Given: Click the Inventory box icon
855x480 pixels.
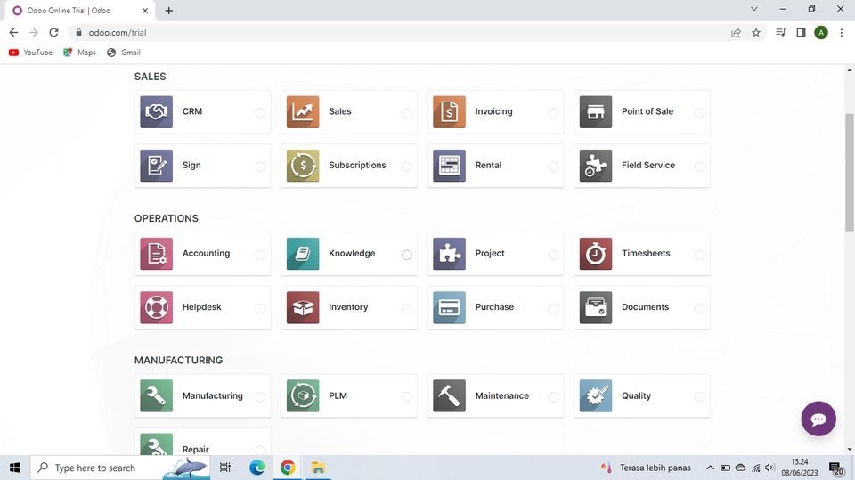Looking at the screenshot, I should click(303, 307).
